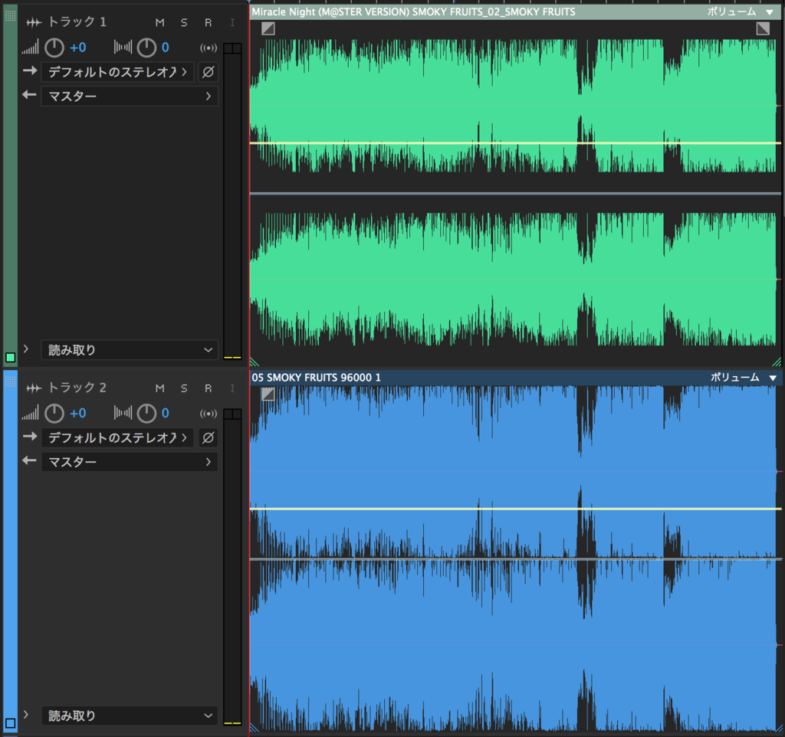Toggle sum to mono icon on Track 2
785x737 pixels.
pos(209,414)
